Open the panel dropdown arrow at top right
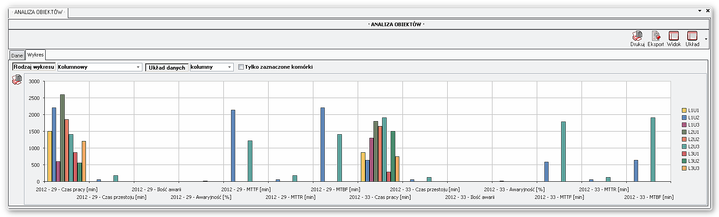719x217 pixels. [700, 11]
